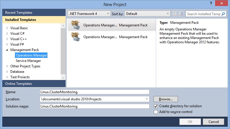
Task: Click the Browse button
Action: 166,99
